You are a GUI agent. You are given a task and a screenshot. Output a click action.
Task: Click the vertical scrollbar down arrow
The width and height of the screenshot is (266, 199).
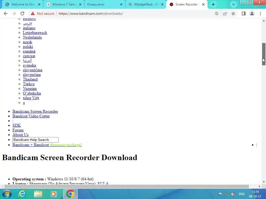[x=264, y=182]
